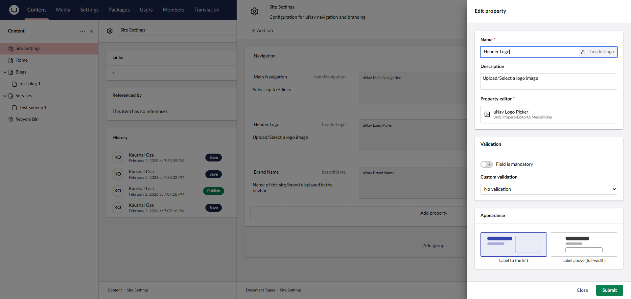
Task: Click the Header Logo property label
Action: click(267, 125)
